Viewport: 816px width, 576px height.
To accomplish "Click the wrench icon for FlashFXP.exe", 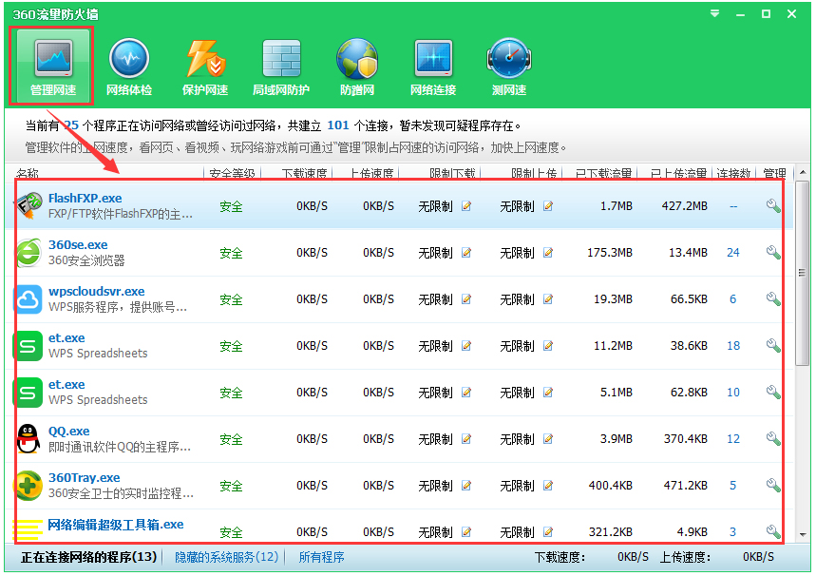I will (x=773, y=206).
